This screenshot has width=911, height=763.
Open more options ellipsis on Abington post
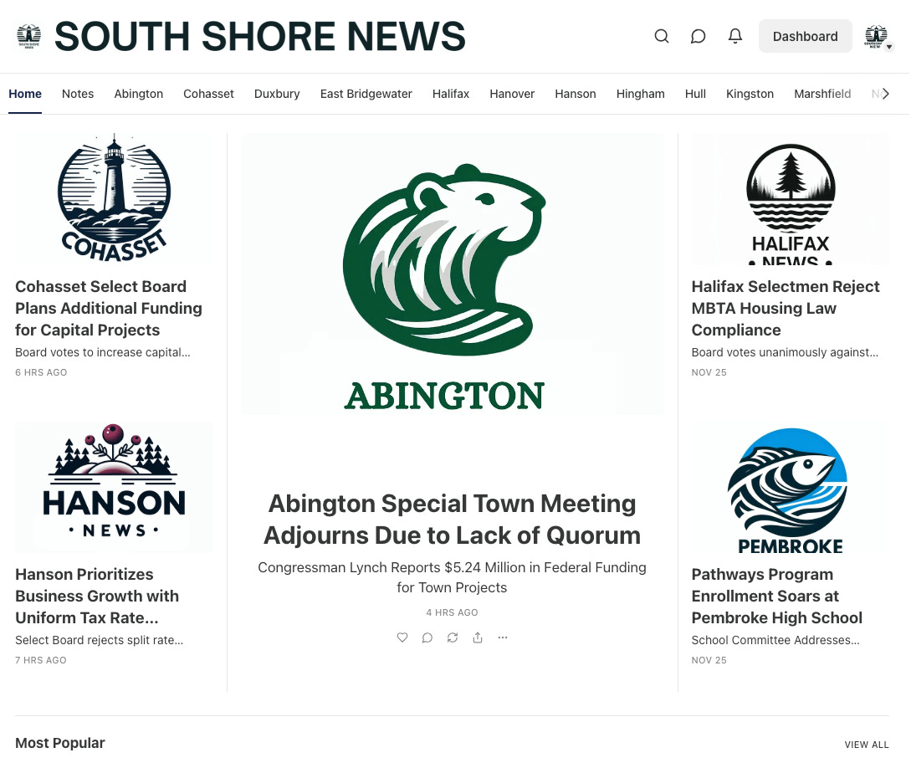[x=503, y=638]
